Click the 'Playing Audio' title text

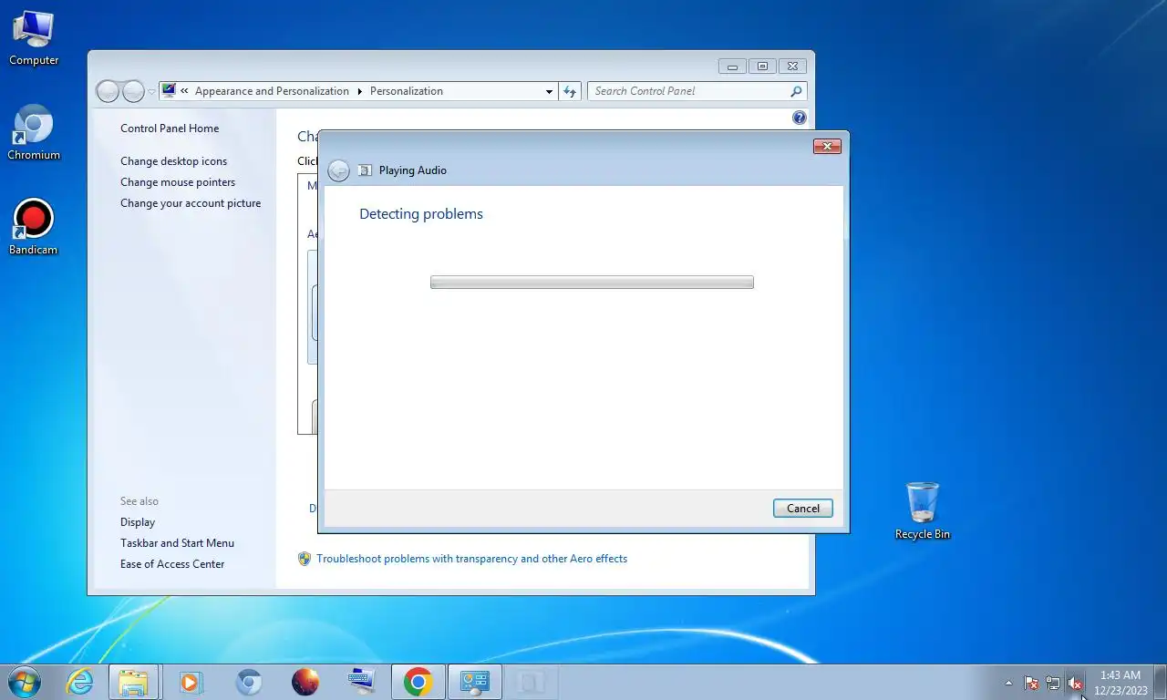click(x=413, y=170)
